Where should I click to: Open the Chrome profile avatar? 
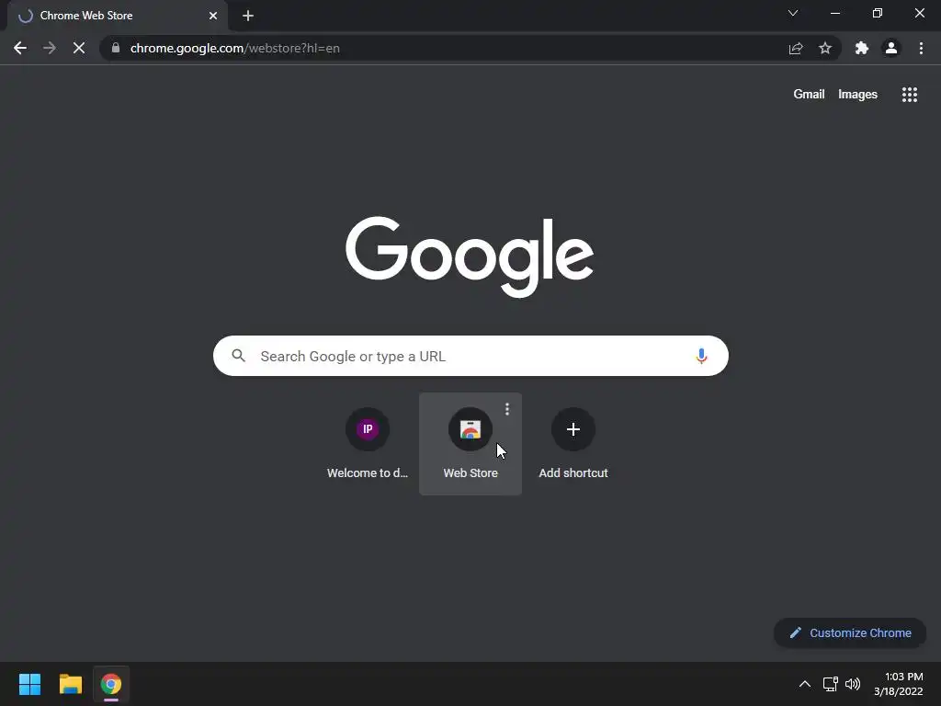pos(891,48)
